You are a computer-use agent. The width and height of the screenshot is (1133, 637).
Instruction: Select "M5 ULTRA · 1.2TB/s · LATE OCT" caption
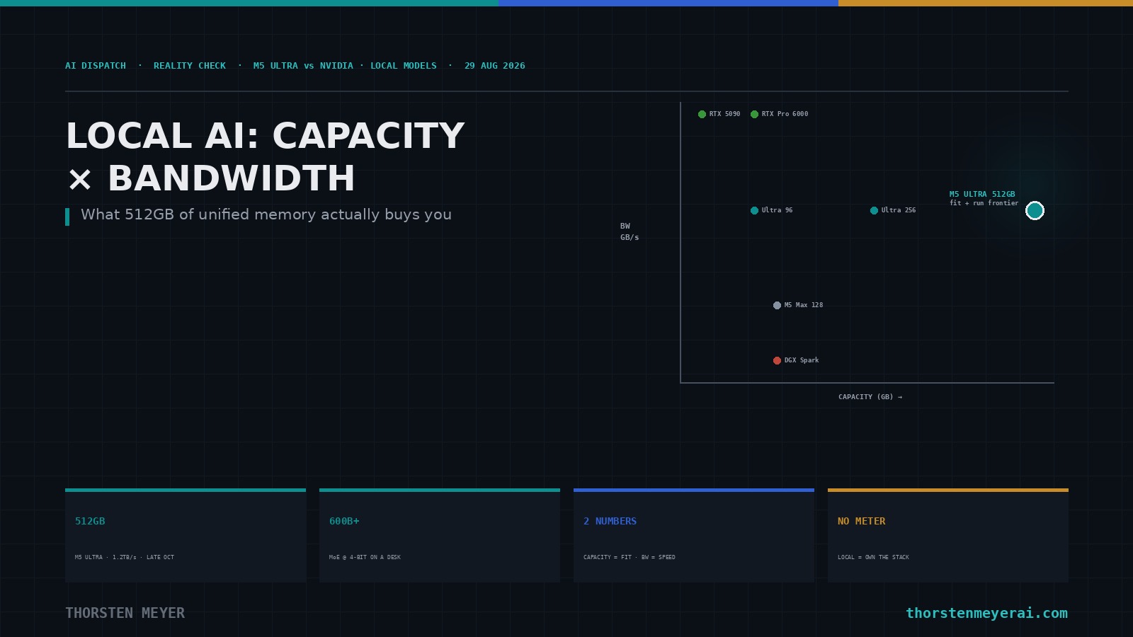(125, 557)
